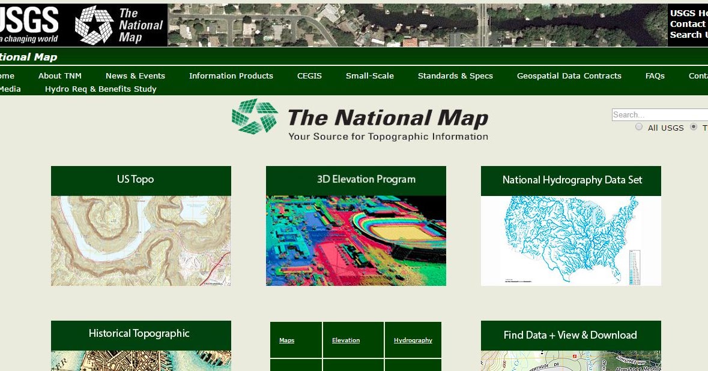Open the Geospatial Data Contracts page
708x371 pixels.
pos(569,76)
